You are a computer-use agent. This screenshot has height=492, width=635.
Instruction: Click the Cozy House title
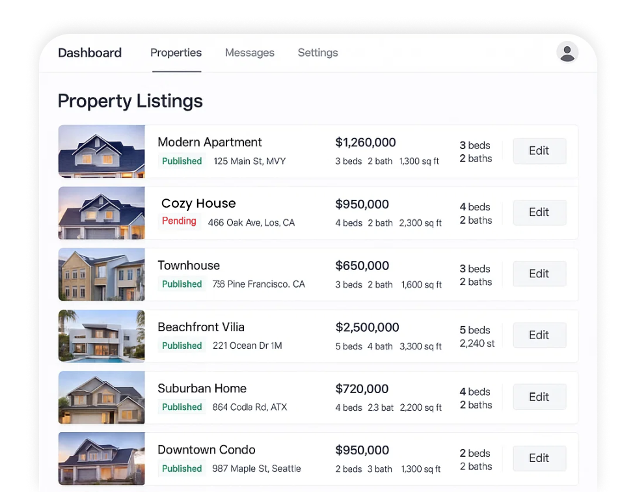click(198, 203)
